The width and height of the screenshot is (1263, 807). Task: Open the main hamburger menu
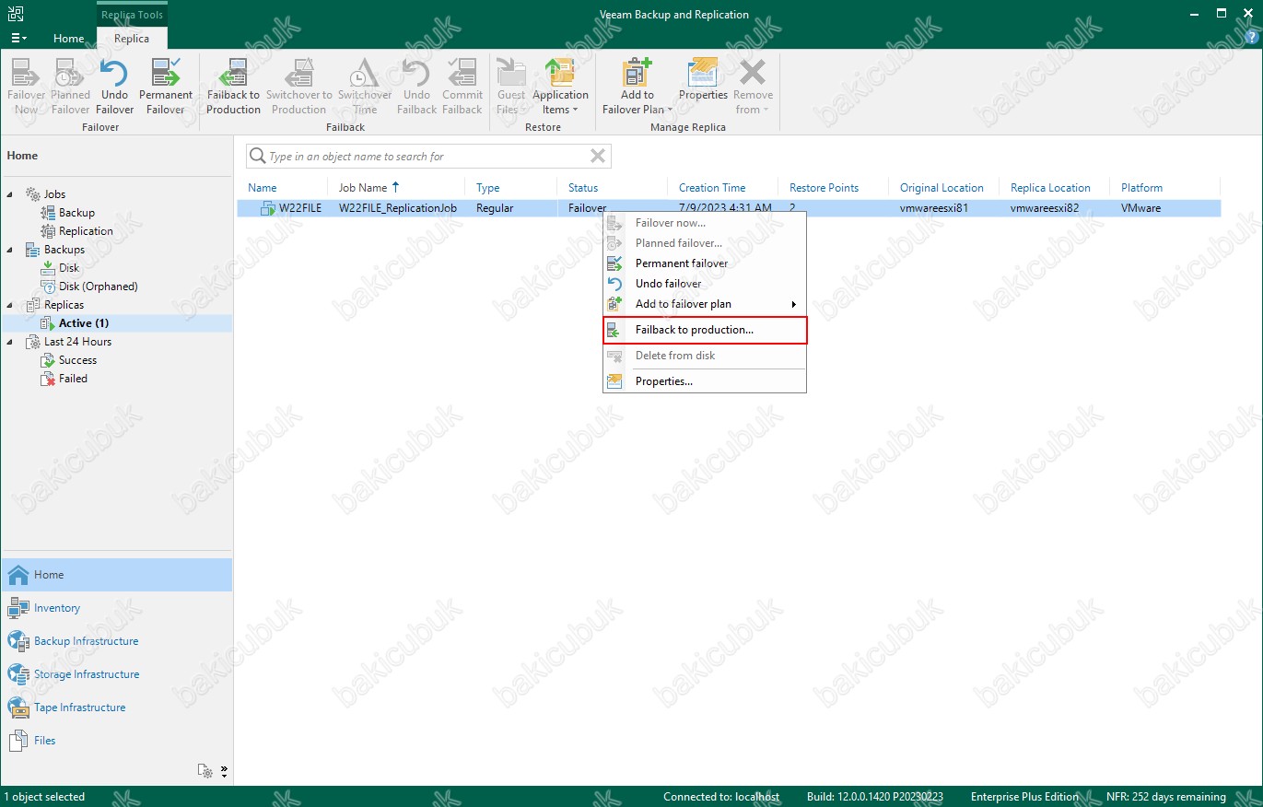(x=18, y=38)
